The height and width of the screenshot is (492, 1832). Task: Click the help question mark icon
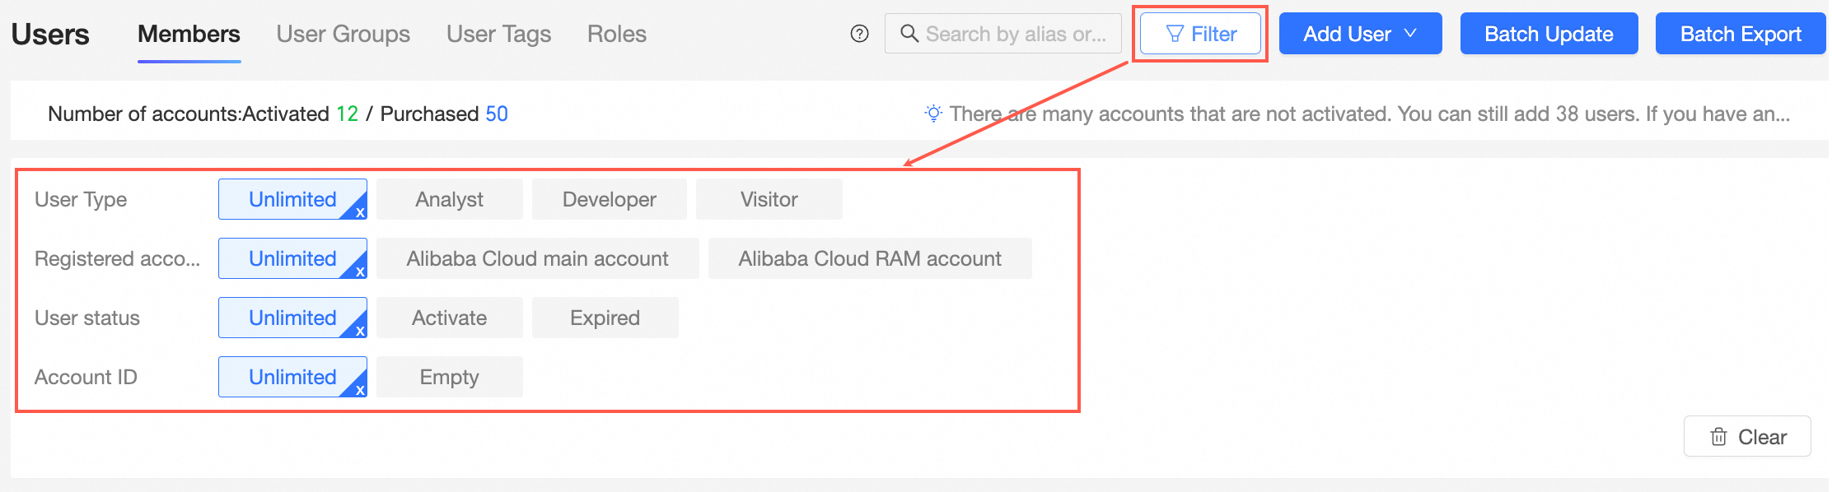(x=859, y=34)
